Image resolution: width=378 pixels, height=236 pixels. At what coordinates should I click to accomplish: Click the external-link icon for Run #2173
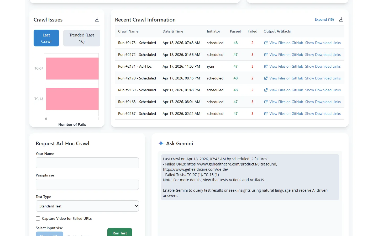click(265, 43)
